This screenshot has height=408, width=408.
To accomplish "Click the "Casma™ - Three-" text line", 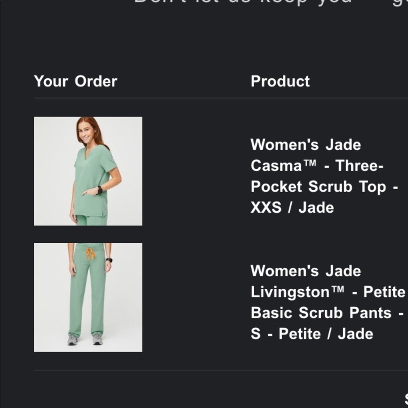I will [x=317, y=166].
